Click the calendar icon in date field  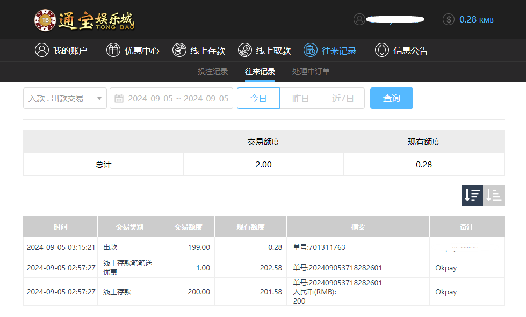119,98
